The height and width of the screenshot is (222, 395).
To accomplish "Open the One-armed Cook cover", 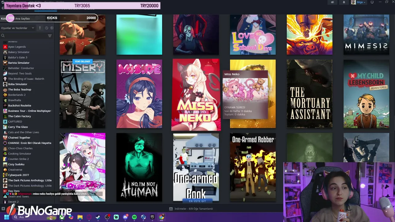I will pyautogui.click(x=196, y=167).
